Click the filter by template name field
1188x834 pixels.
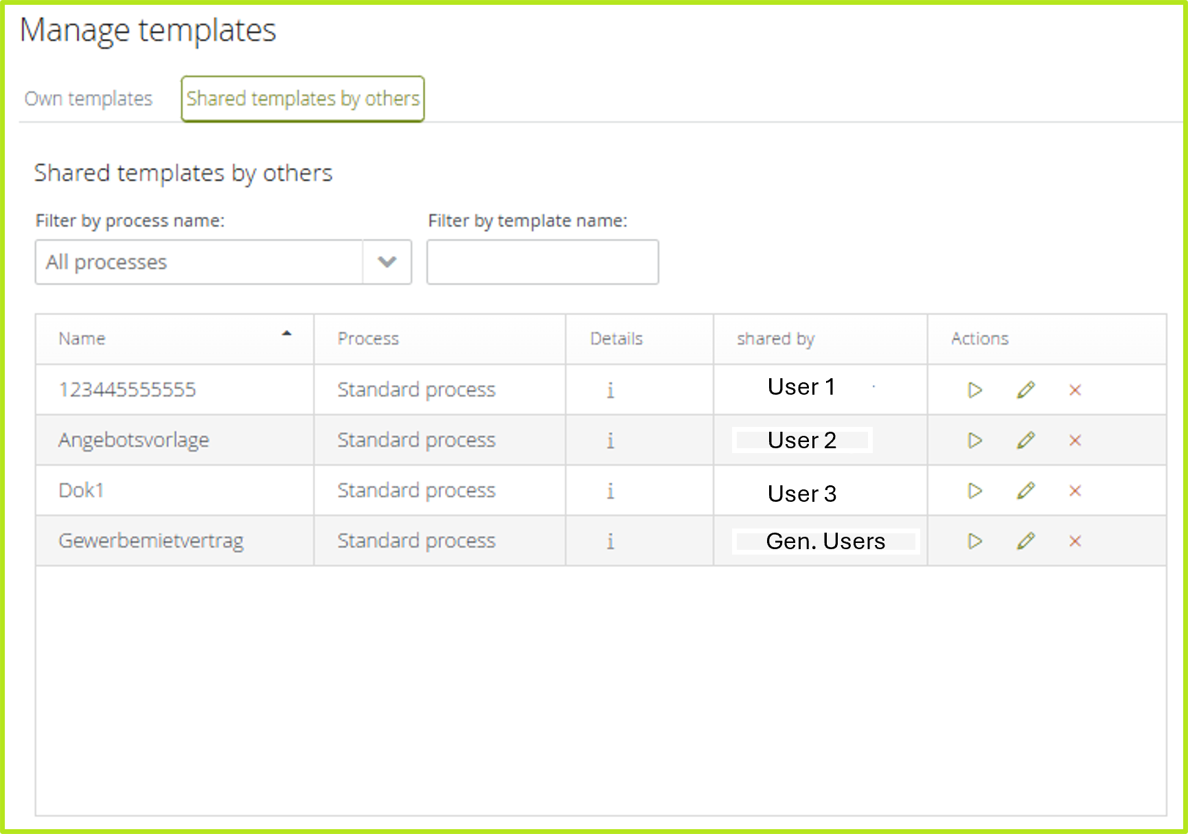542,262
